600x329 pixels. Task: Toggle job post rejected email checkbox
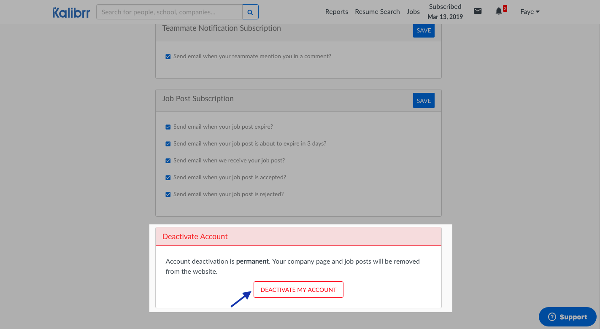[168, 194]
